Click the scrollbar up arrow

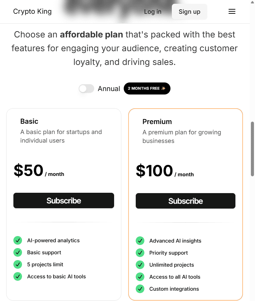[x=253, y=2]
